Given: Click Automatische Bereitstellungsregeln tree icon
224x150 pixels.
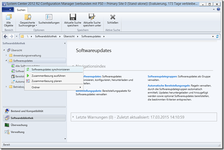Looking at the screenshot, I should [13, 82].
